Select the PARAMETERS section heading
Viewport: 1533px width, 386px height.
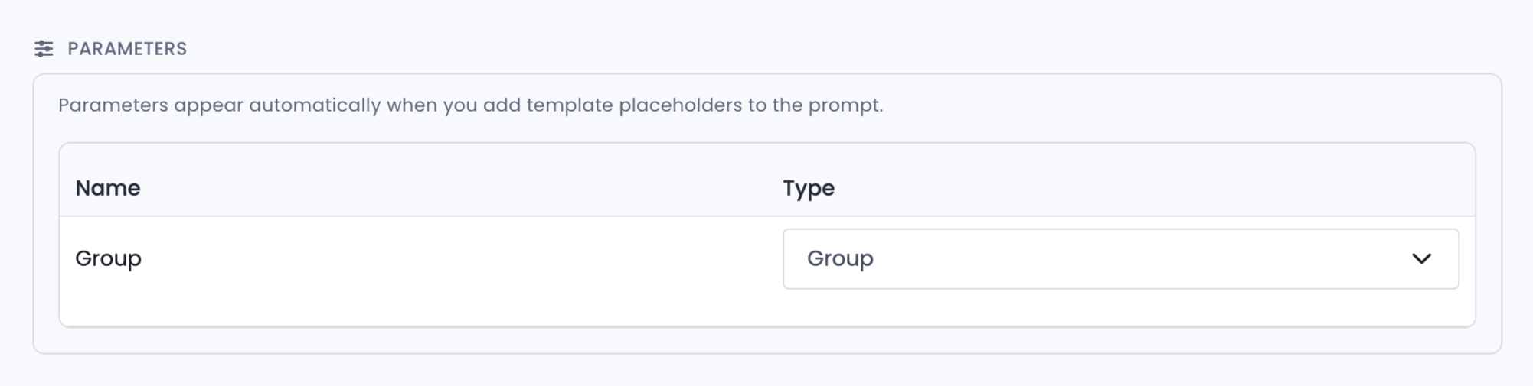(x=127, y=49)
